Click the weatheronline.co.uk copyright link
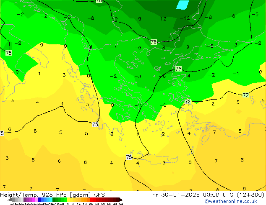The height and width of the screenshot is (205, 266). [230, 201]
